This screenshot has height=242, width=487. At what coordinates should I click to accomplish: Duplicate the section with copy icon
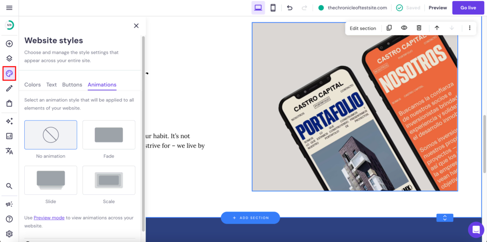click(x=389, y=28)
